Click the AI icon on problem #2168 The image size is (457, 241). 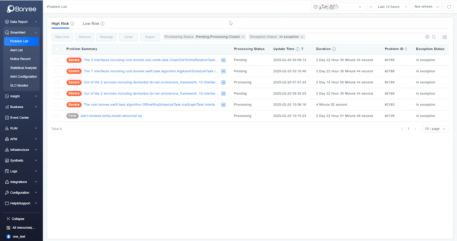tap(223, 60)
